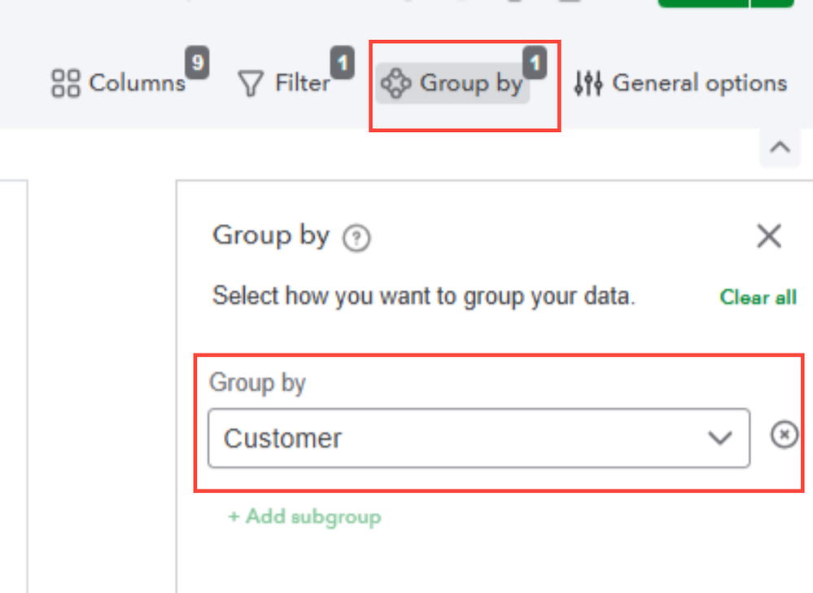Open the Customer group by dropdown

456,438
